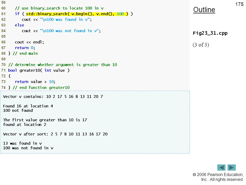Go to the previous slide arrow
Screen dimensions: 246x185
[x=221, y=167]
